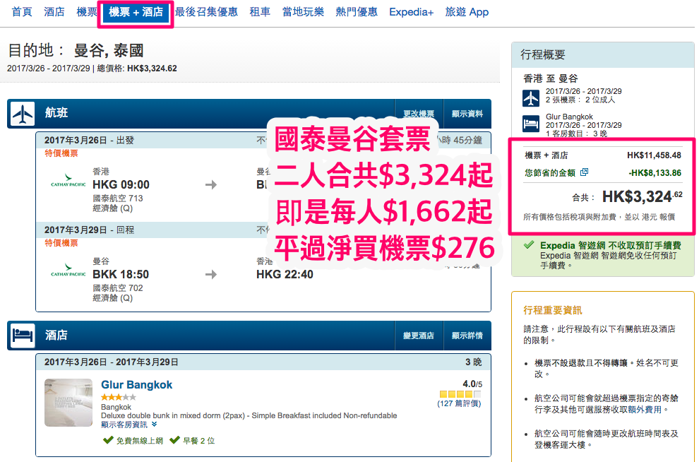Click the 4.0/5 review score bar
The height and width of the screenshot is (462, 699).
tap(460, 394)
